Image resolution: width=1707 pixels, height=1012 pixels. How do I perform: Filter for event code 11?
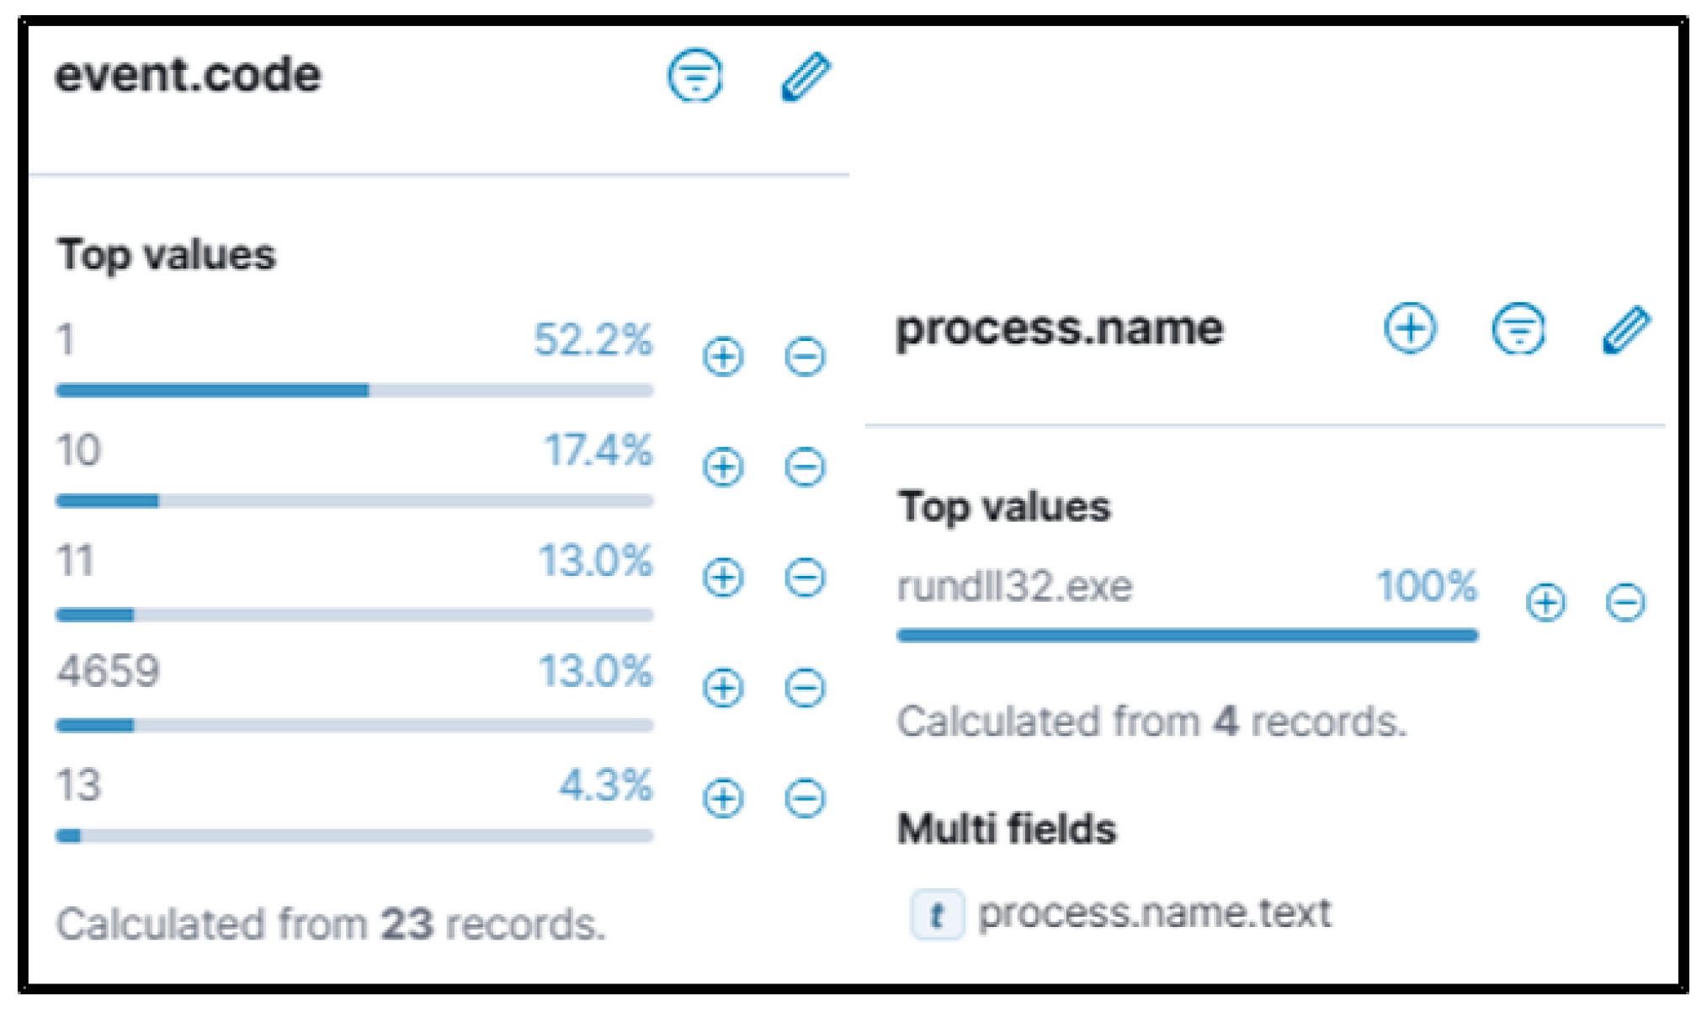pos(722,578)
